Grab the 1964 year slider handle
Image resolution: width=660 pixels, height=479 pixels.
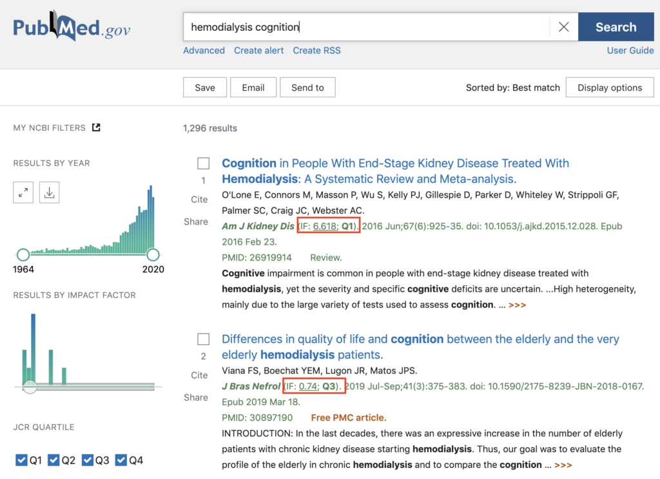(23, 254)
